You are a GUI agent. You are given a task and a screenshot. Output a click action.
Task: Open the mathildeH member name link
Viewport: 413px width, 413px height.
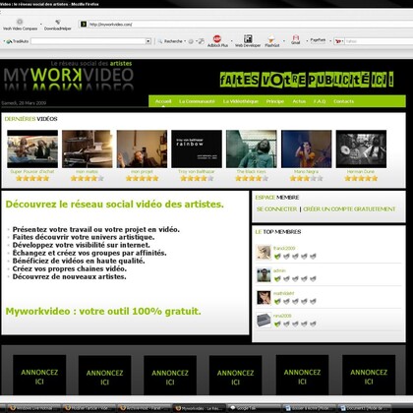284,293
